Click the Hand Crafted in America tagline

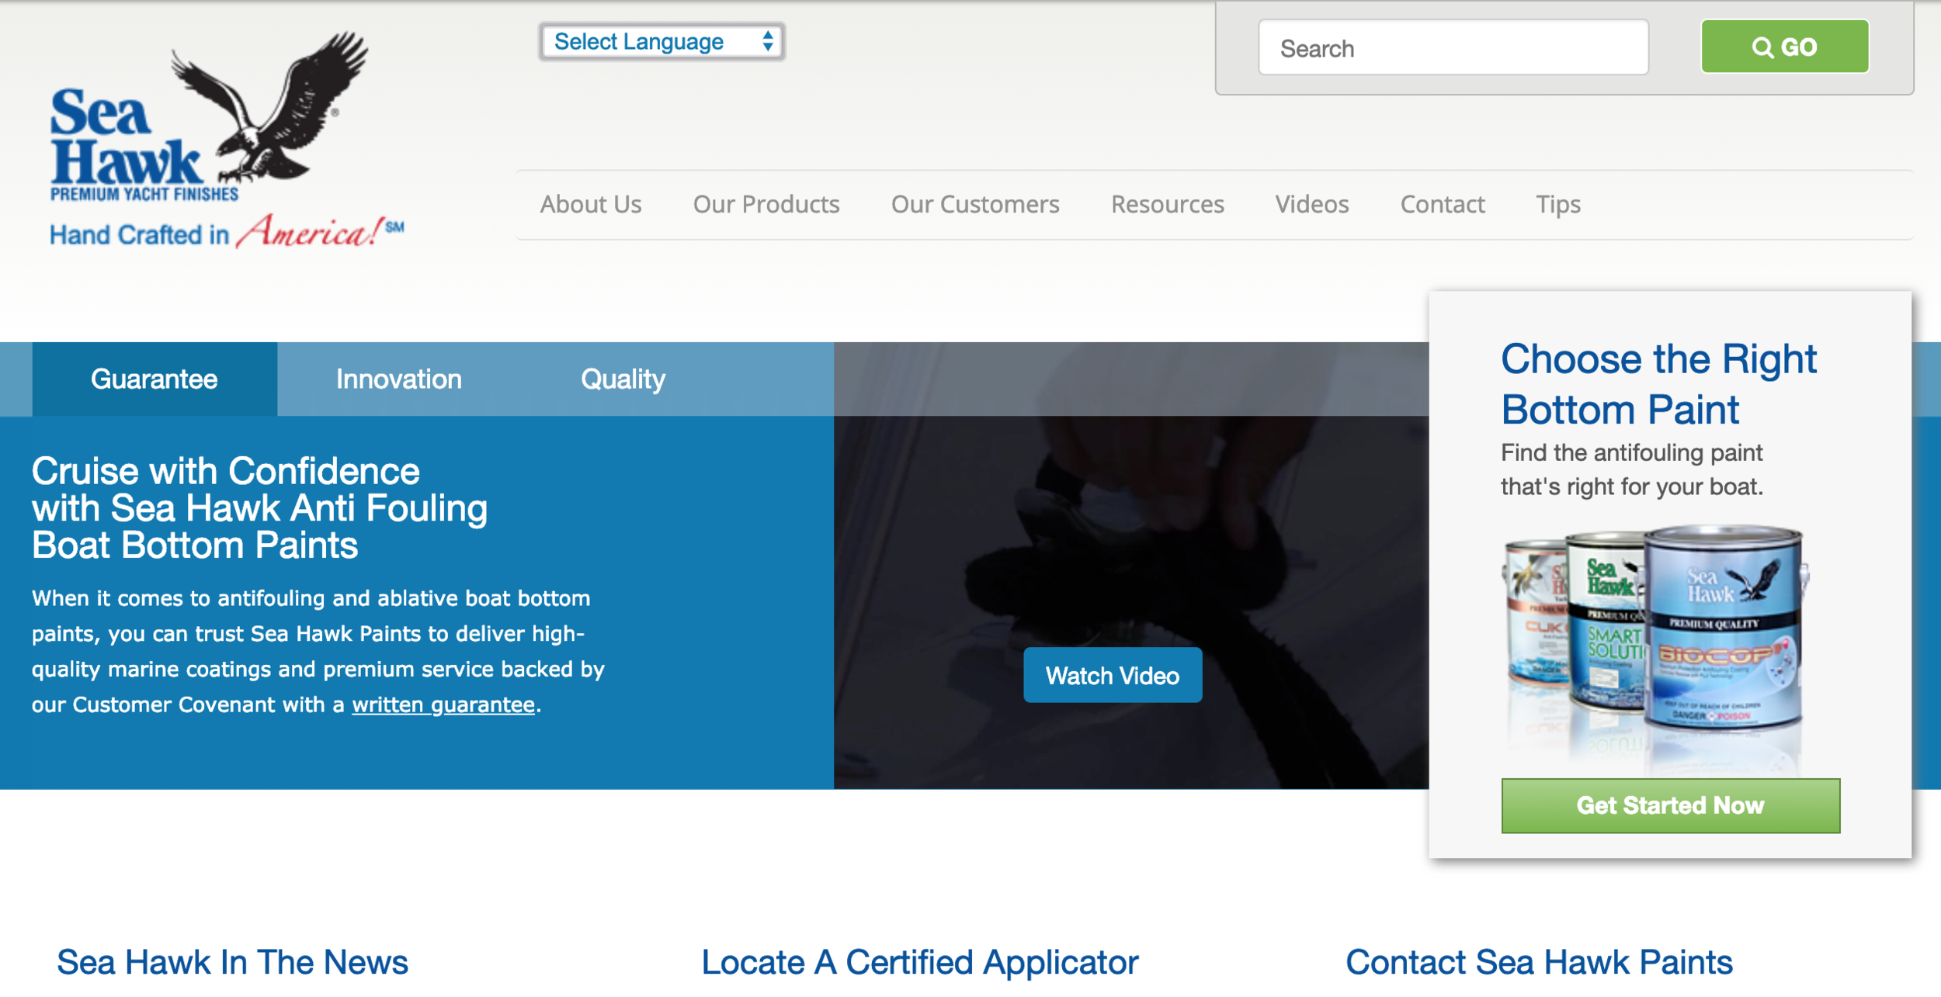pyautogui.click(x=225, y=234)
